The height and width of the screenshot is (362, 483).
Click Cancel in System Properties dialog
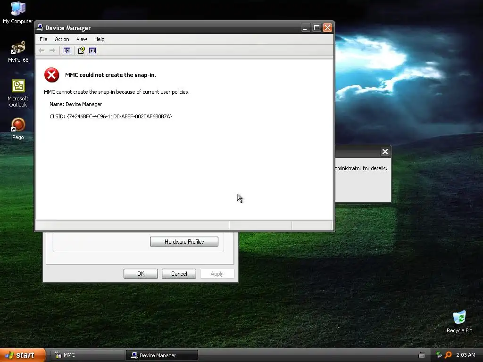(x=179, y=274)
